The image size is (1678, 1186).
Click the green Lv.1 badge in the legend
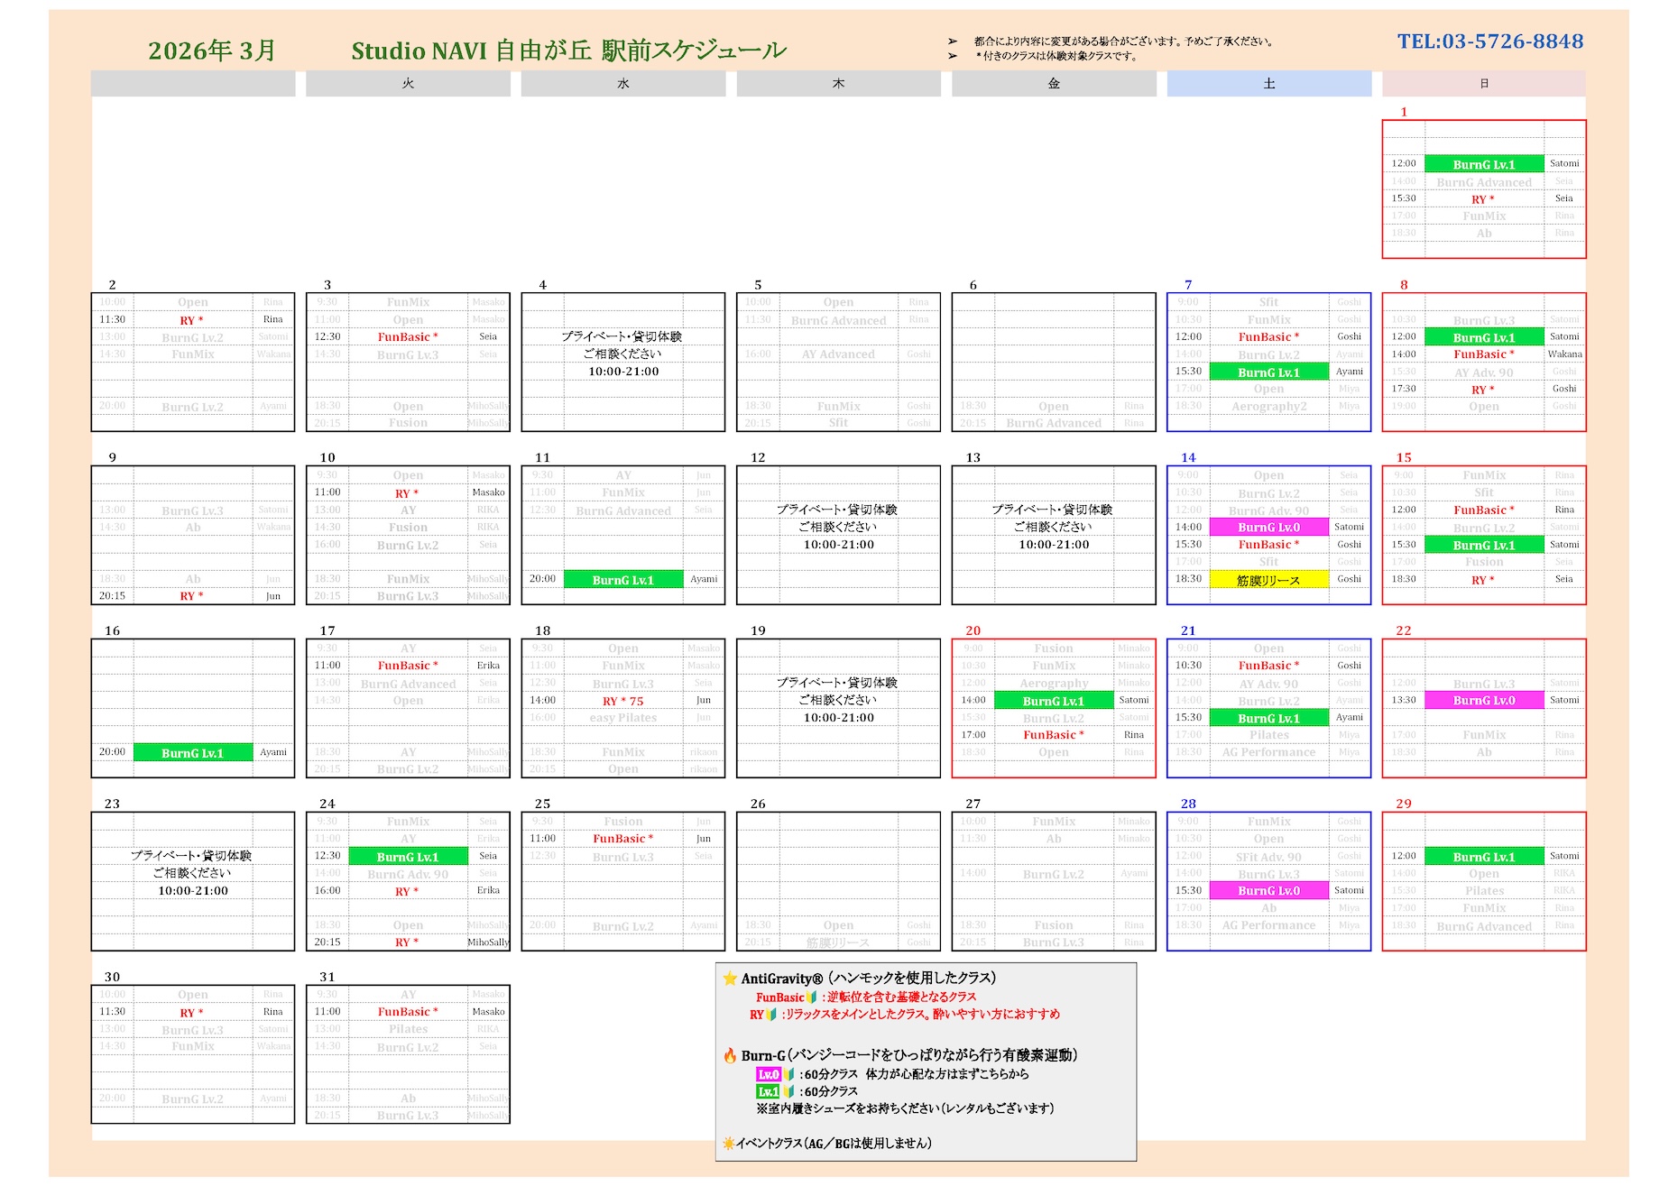pyautogui.click(x=768, y=1091)
